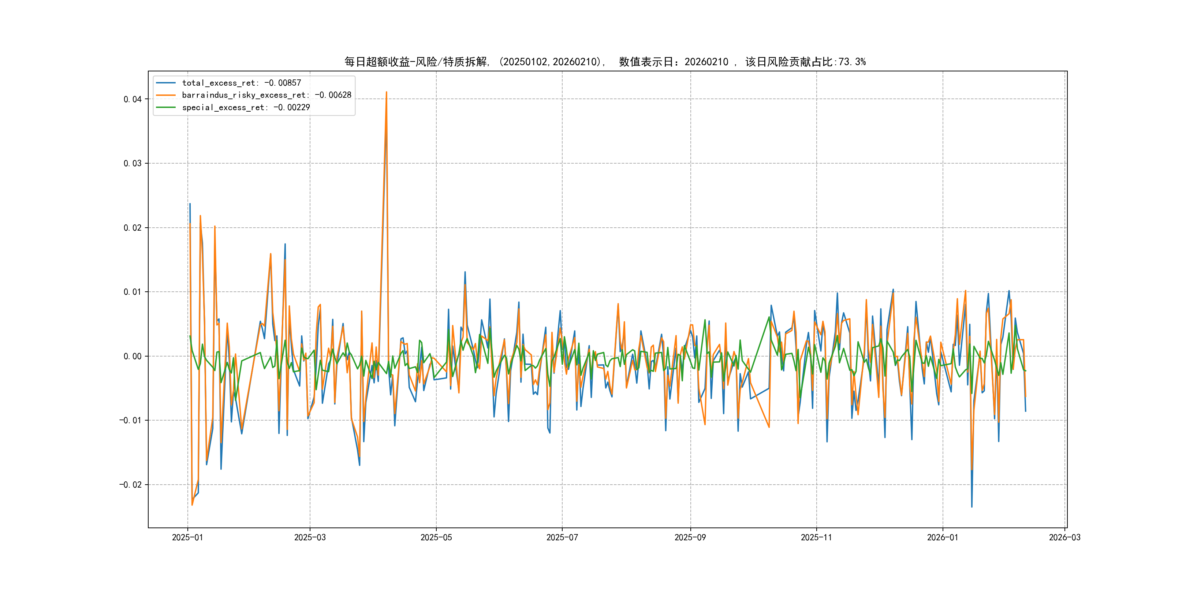Click the 0.02 y-axis tick label
Screen dimensions: 1186x593
pos(132,228)
